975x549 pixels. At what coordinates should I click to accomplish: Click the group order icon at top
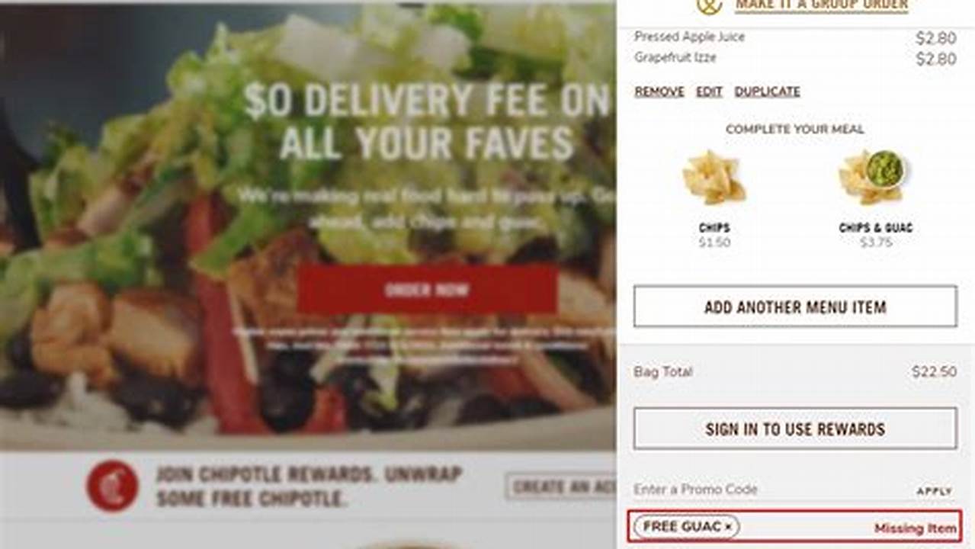coord(709,6)
